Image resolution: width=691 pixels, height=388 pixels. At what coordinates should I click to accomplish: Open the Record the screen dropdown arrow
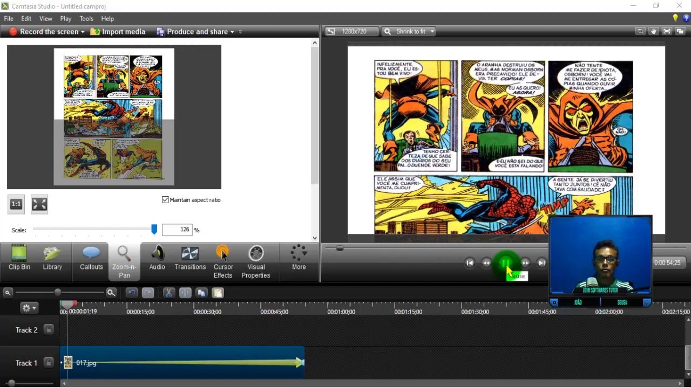pos(83,32)
